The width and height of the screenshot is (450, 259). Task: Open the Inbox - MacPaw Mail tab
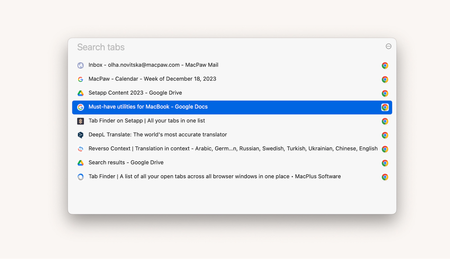click(232, 65)
